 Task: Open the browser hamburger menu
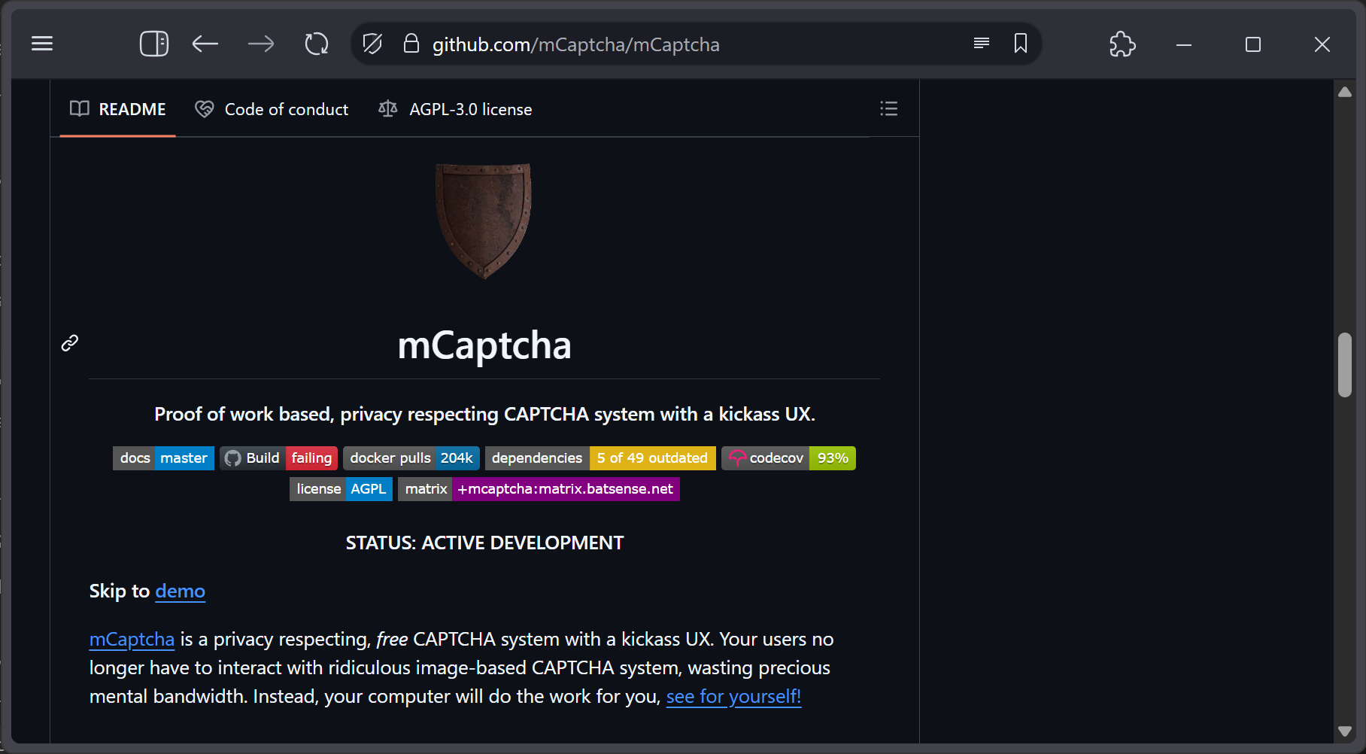coord(42,44)
